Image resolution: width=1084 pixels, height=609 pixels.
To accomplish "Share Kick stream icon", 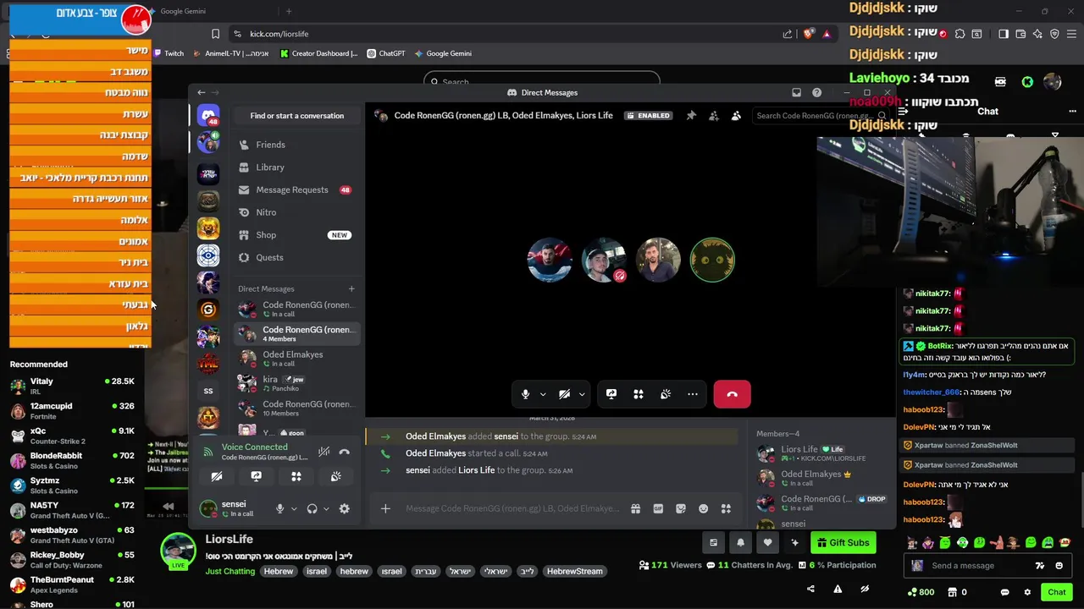I will coord(811,590).
